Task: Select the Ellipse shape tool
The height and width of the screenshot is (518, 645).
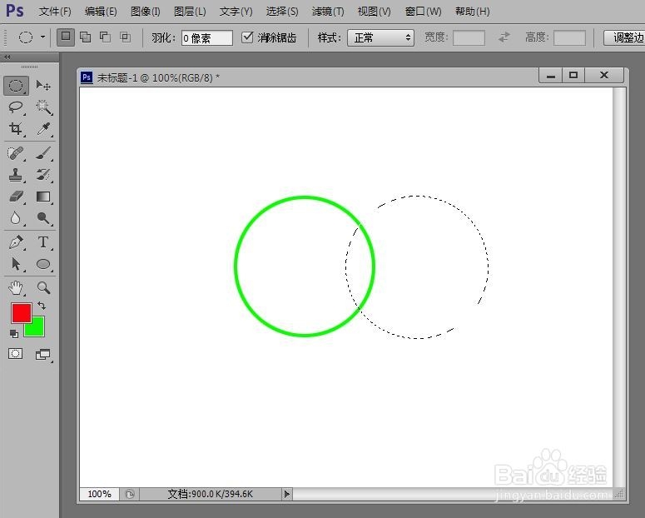Action: [43, 264]
